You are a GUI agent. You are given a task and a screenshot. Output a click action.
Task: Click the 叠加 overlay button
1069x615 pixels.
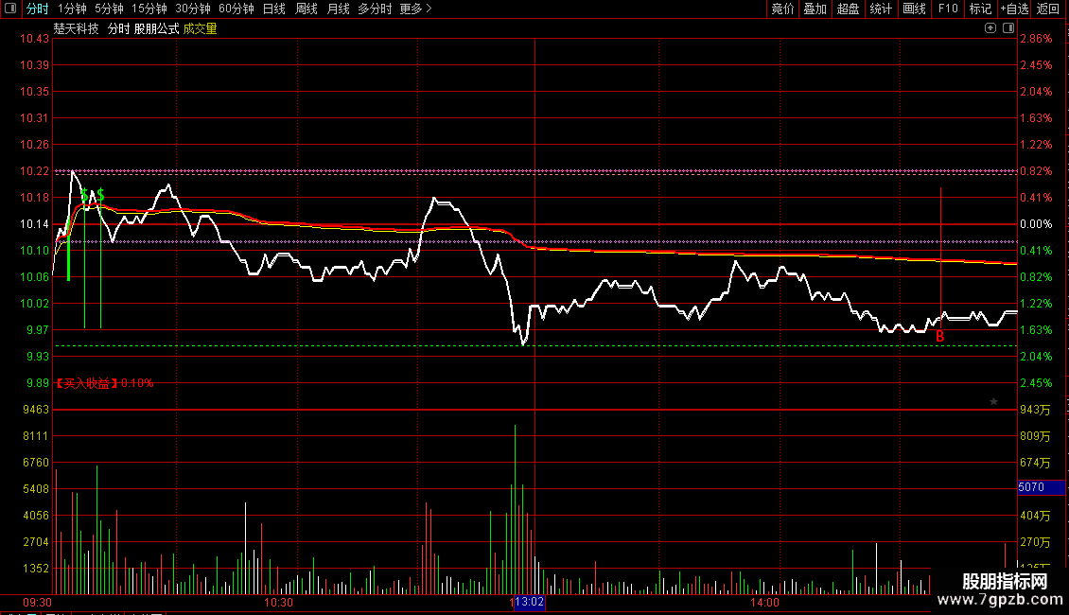[x=815, y=9]
